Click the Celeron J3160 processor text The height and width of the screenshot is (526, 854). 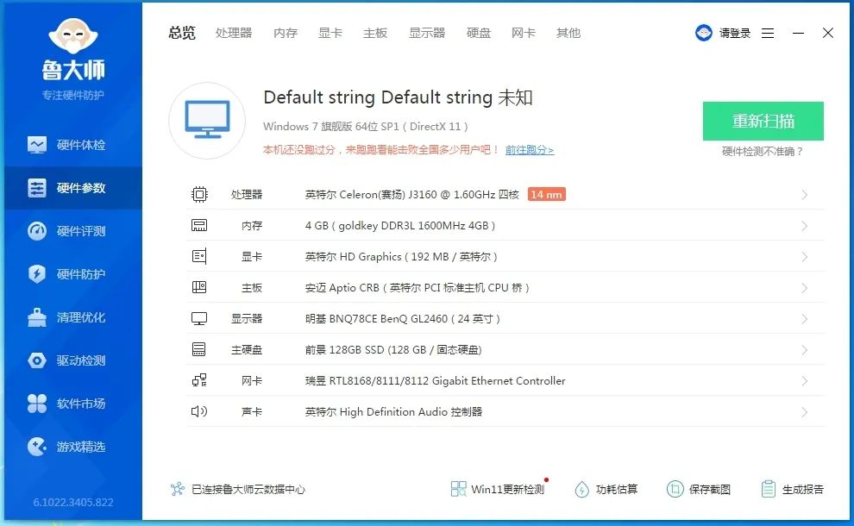pos(411,194)
